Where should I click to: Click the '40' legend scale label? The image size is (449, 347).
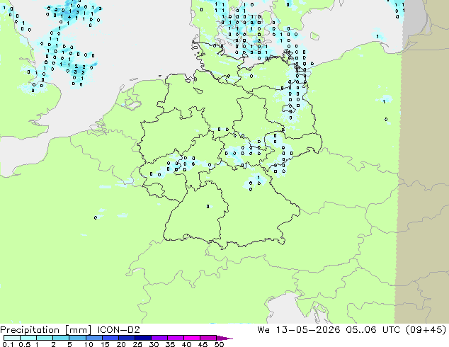[186, 344]
